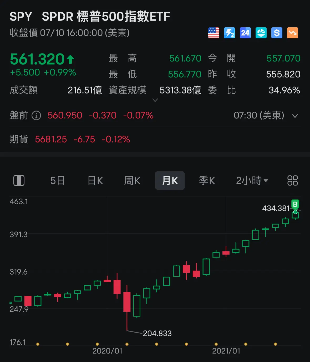
Task: Tap the 成交額 label
Action: click(24, 90)
